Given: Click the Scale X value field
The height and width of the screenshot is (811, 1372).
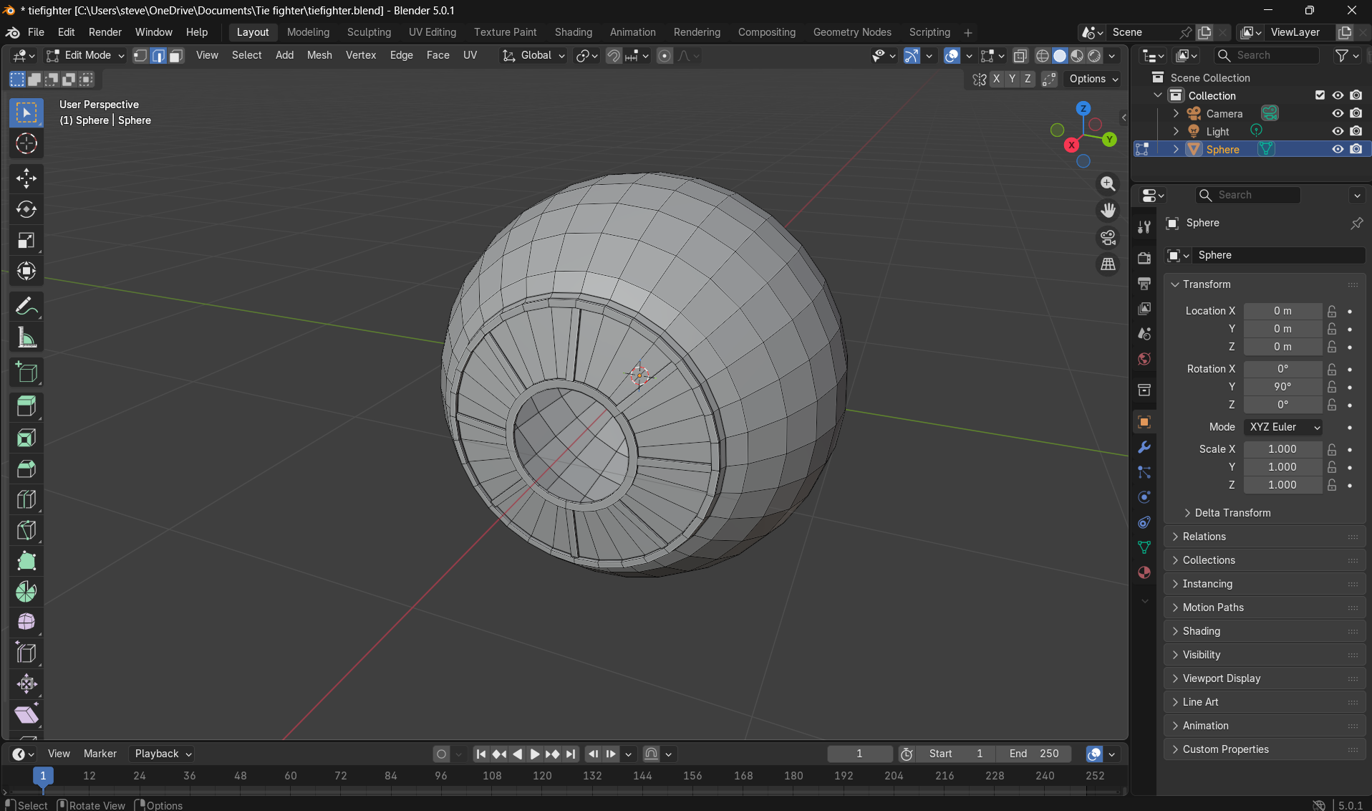Looking at the screenshot, I should 1282,449.
